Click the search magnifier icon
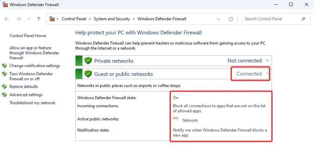The height and width of the screenshot is (146, 314). [303, 19]
